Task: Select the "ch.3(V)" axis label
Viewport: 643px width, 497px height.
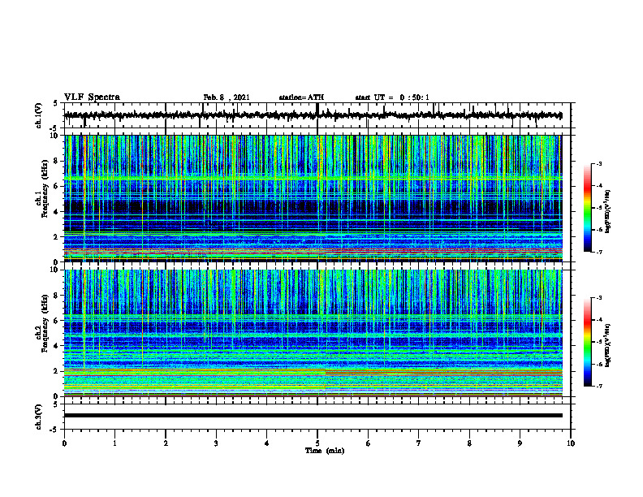Action: (39, 417)
